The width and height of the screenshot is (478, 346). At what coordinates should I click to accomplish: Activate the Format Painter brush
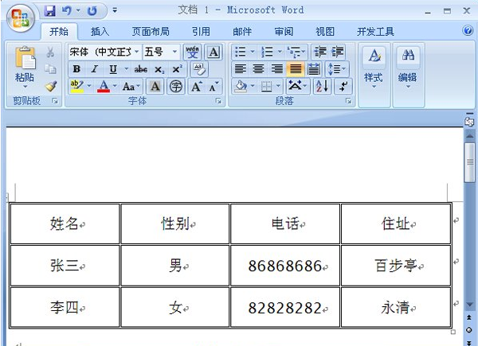coord(51,87)
